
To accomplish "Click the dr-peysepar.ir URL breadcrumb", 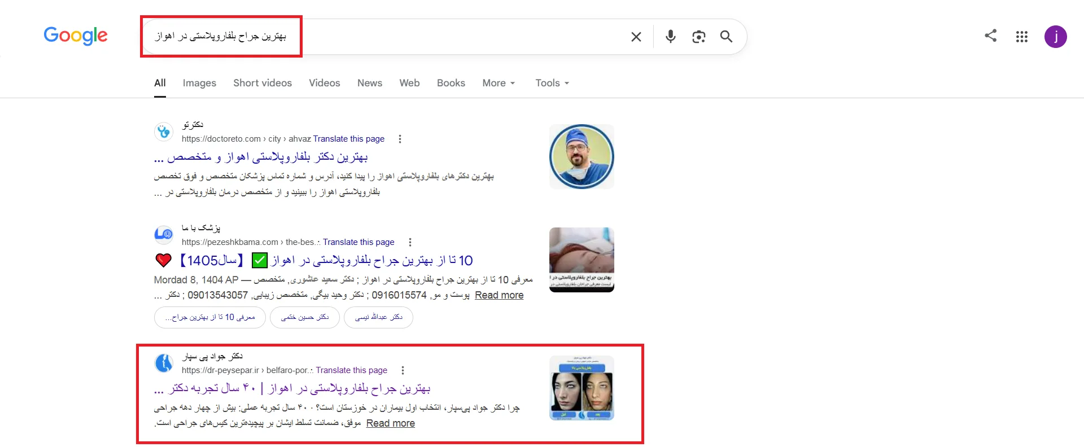I will click(x=247, y=370).
